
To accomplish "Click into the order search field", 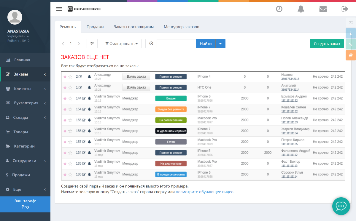I will click(x=176, y=44).
